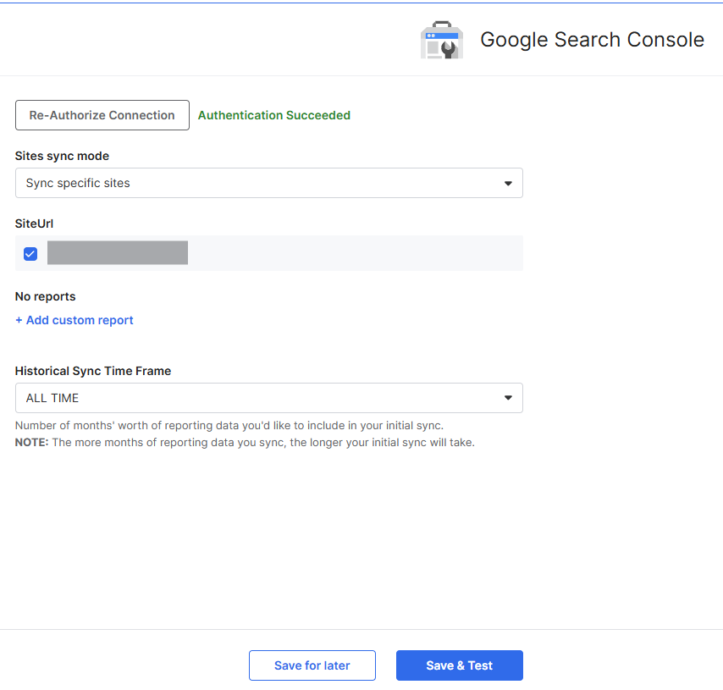Viewport: 723px width, 690px height.
Task: Click the Sites sync mode label
Action: (x=62, y=156)
